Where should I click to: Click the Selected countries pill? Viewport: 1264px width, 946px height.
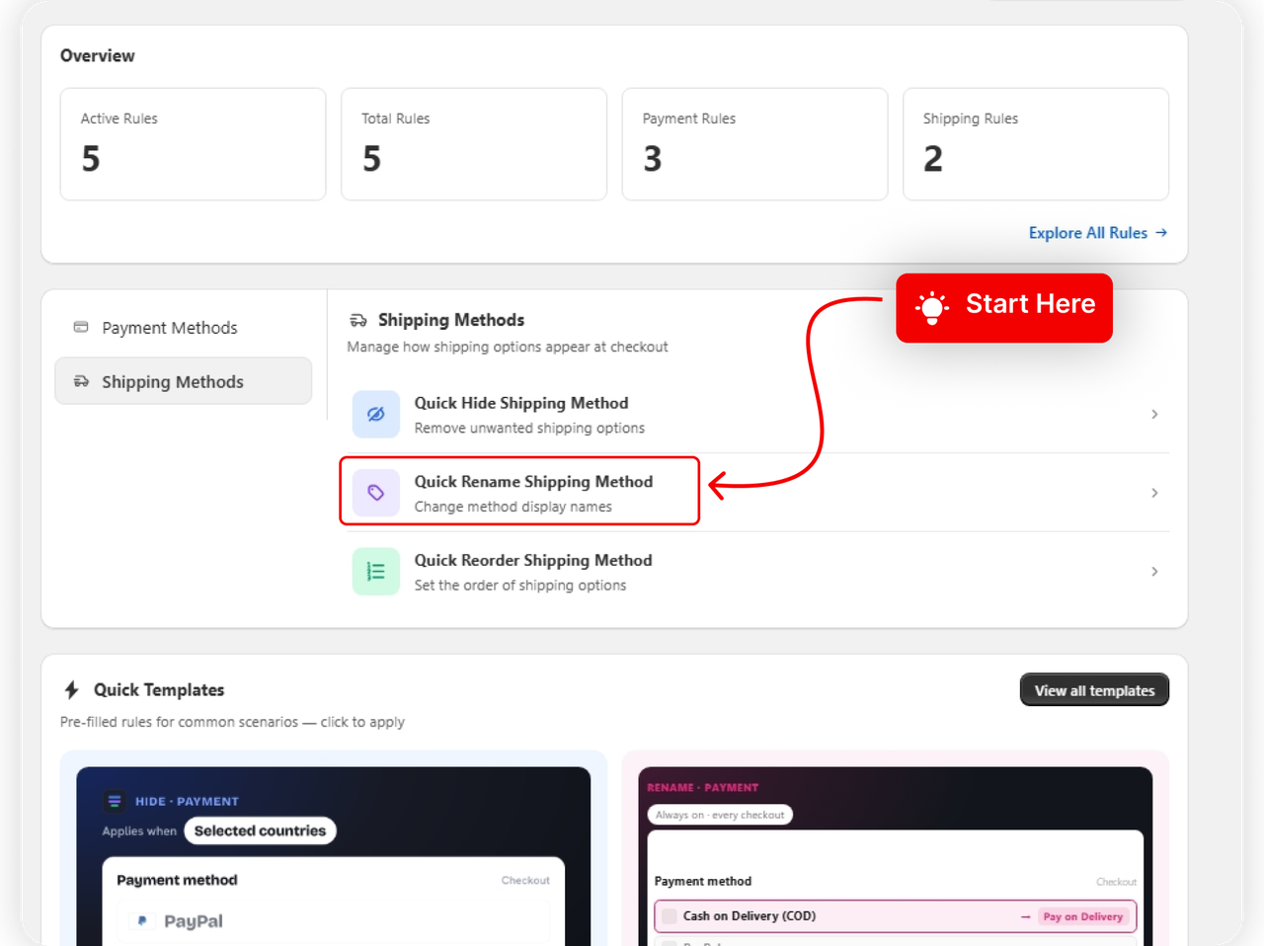pos(260,830)
